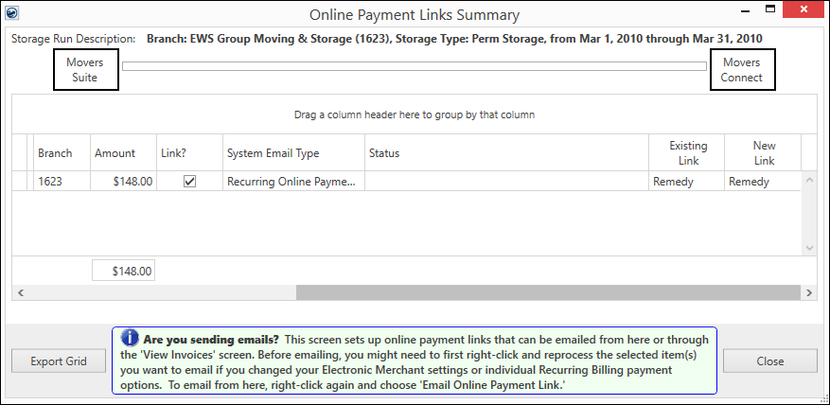830x405 pixels.
Task: Click the row selector for branch 1623
Action: coord(19,182)
